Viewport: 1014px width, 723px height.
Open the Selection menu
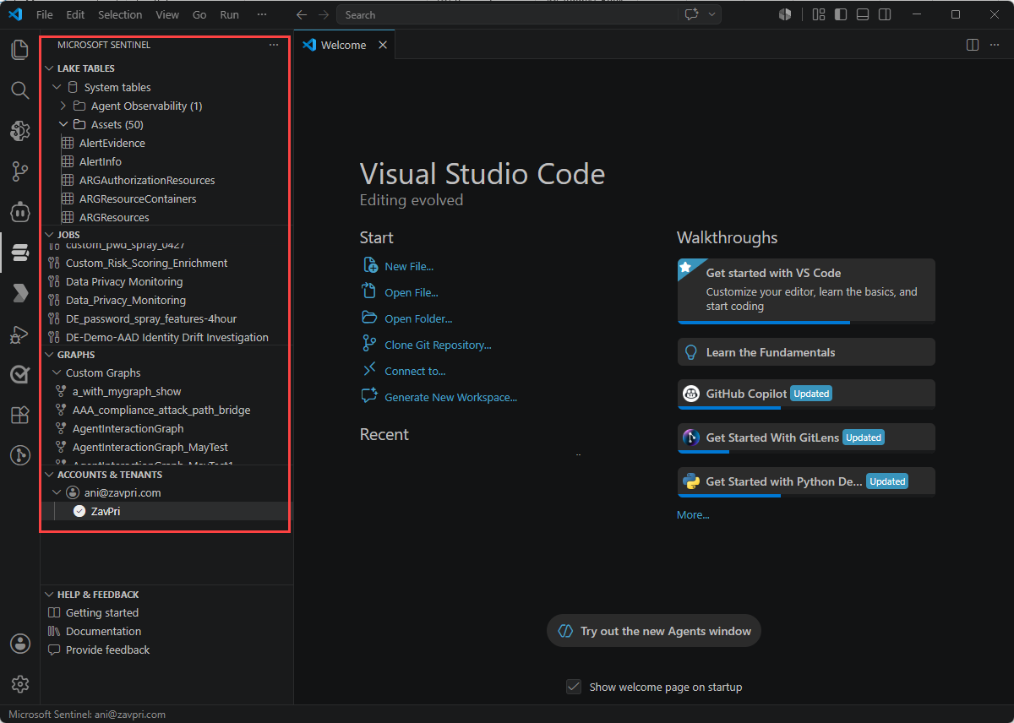(x=120, y=14)
